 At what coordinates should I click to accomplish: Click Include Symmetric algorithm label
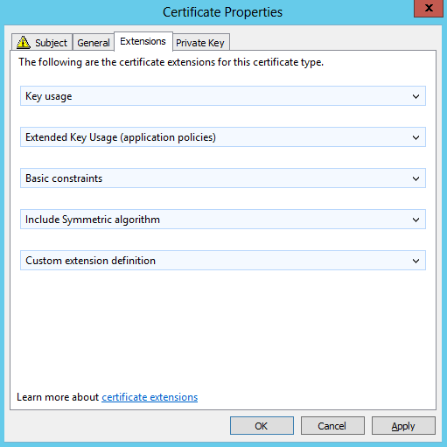click(x=93, y=220)
